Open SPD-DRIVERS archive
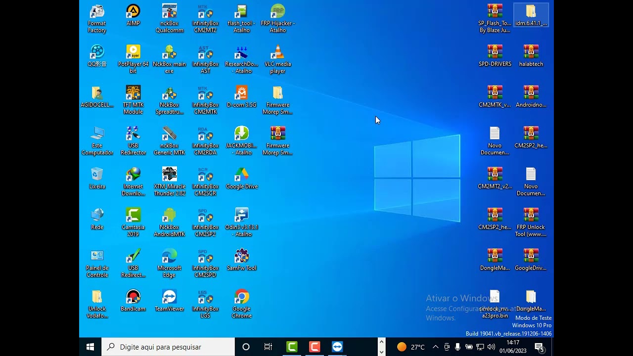Image resolution: width=633 pixels, height=356 pixels. pyautogui.click(x=495, y=56)
